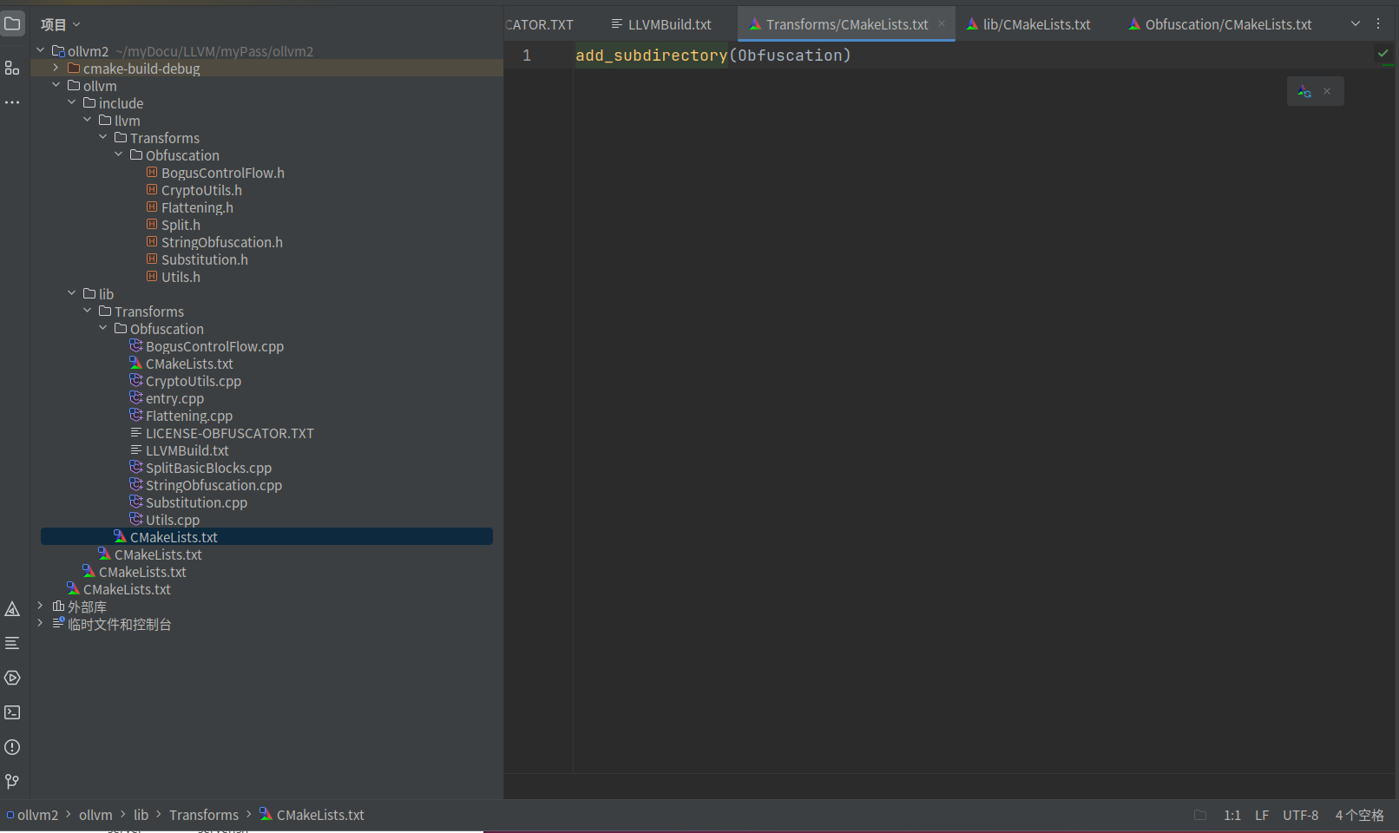Image resolution: width=1399 pixels, height=833 pixels.
Task: Select LICENSE-OBFUSCATOR.TXT in project tree
Action: 230,433
